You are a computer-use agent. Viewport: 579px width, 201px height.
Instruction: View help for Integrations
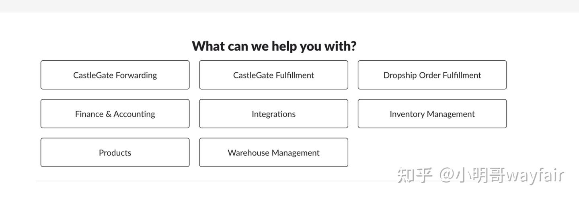coord(273,114)
